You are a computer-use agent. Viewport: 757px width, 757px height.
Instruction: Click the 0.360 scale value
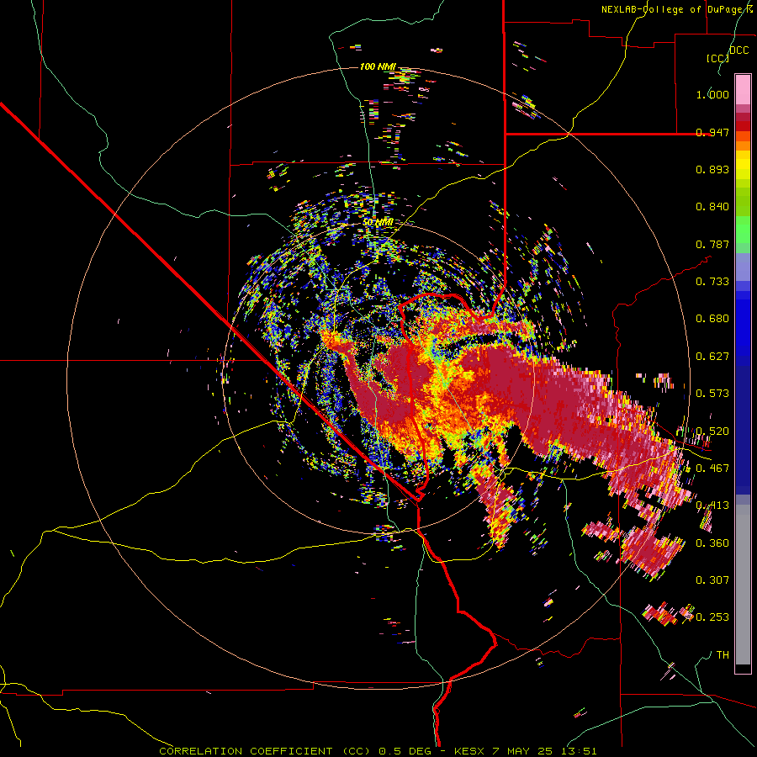pyautogui.click(x=712, y=543)
